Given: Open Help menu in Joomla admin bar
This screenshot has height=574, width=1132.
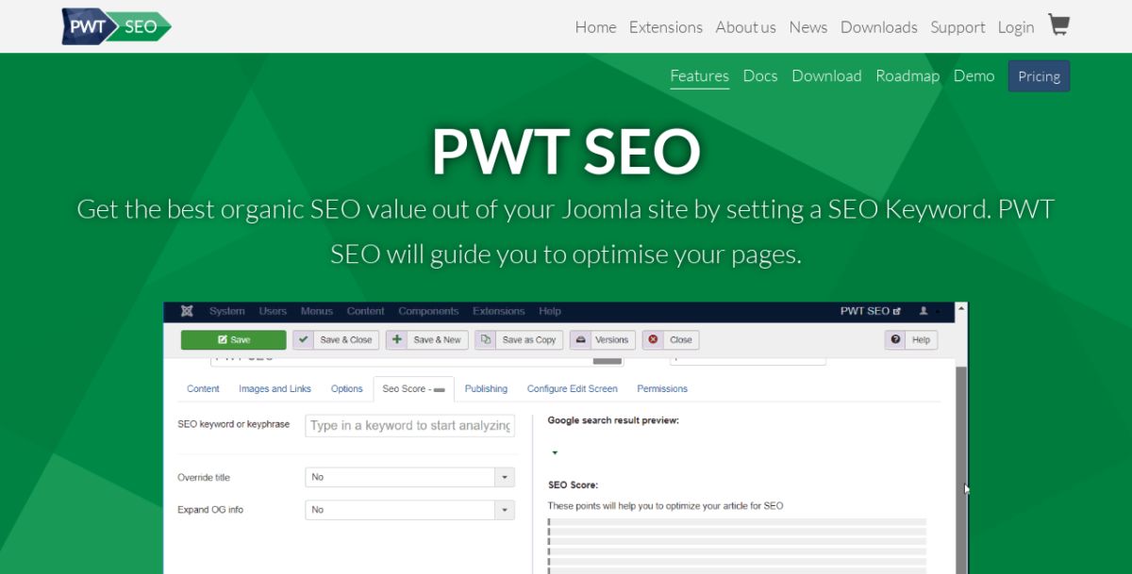Looking at the screenshot, I should 550,311.
